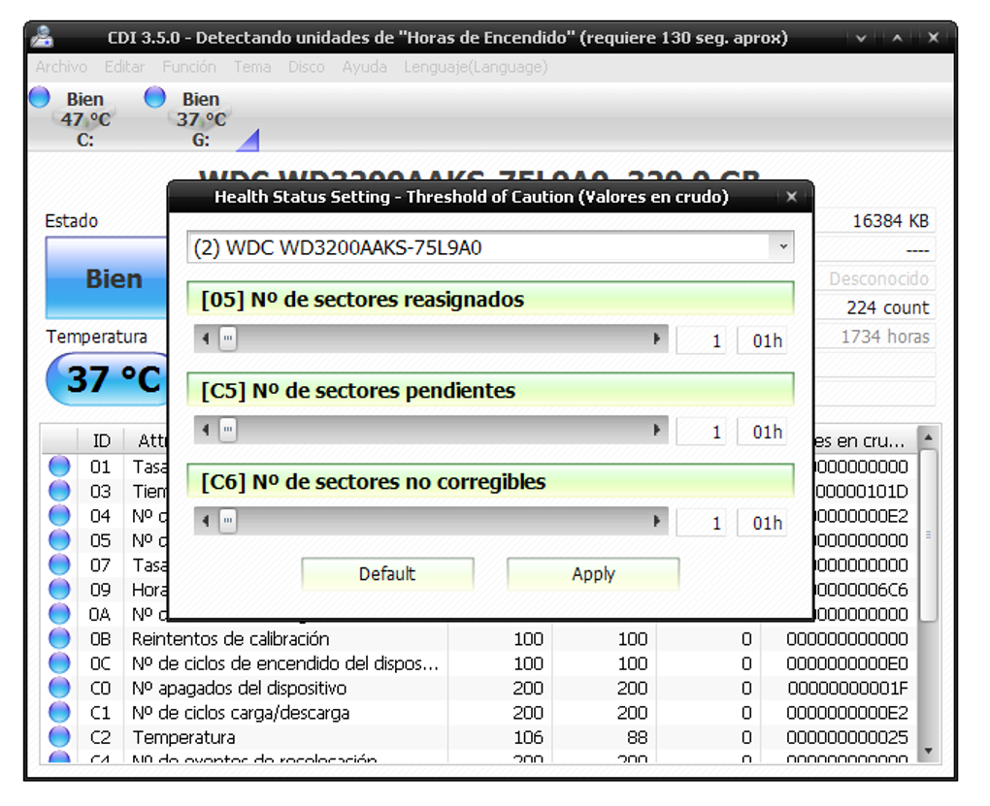Click hex value 01h for [C6] threshold

(x=762, y=523)
